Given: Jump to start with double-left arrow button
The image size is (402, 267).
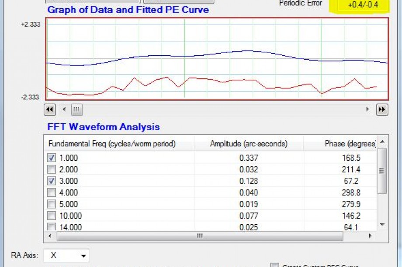Looking at the screenshot, I should click(x=50, y=110).
